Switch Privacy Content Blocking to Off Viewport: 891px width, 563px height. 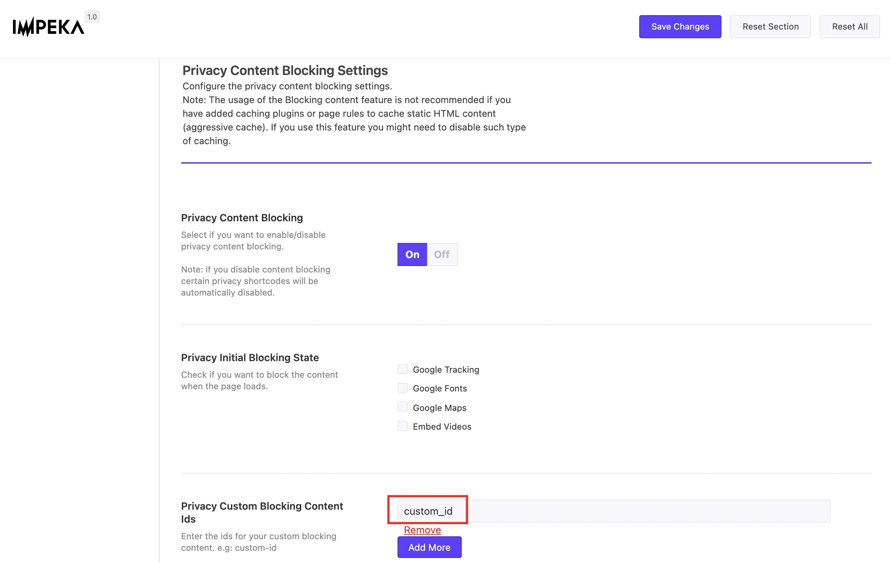(x=443, y=254)
